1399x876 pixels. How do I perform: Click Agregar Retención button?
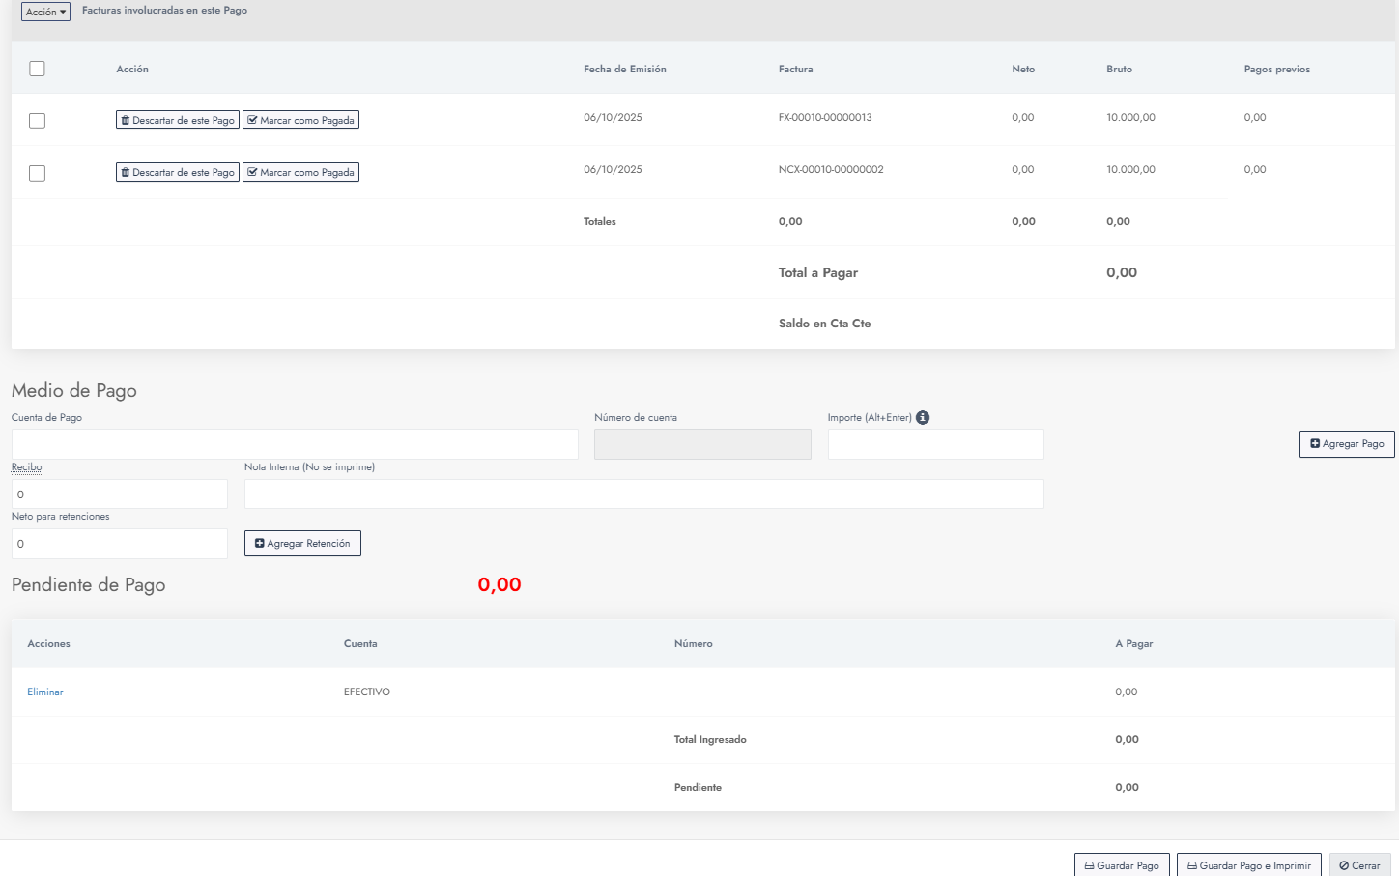pyautogui.click(x=302, y=544)
